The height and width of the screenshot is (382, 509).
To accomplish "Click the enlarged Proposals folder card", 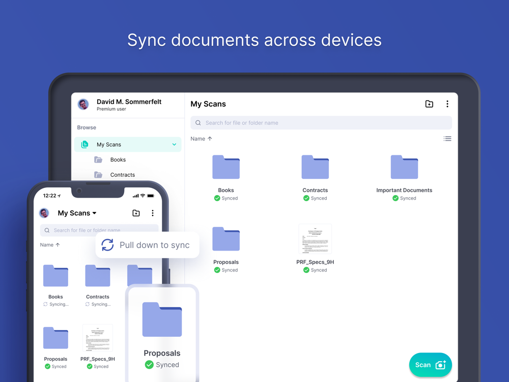I will tap(162, 334).
